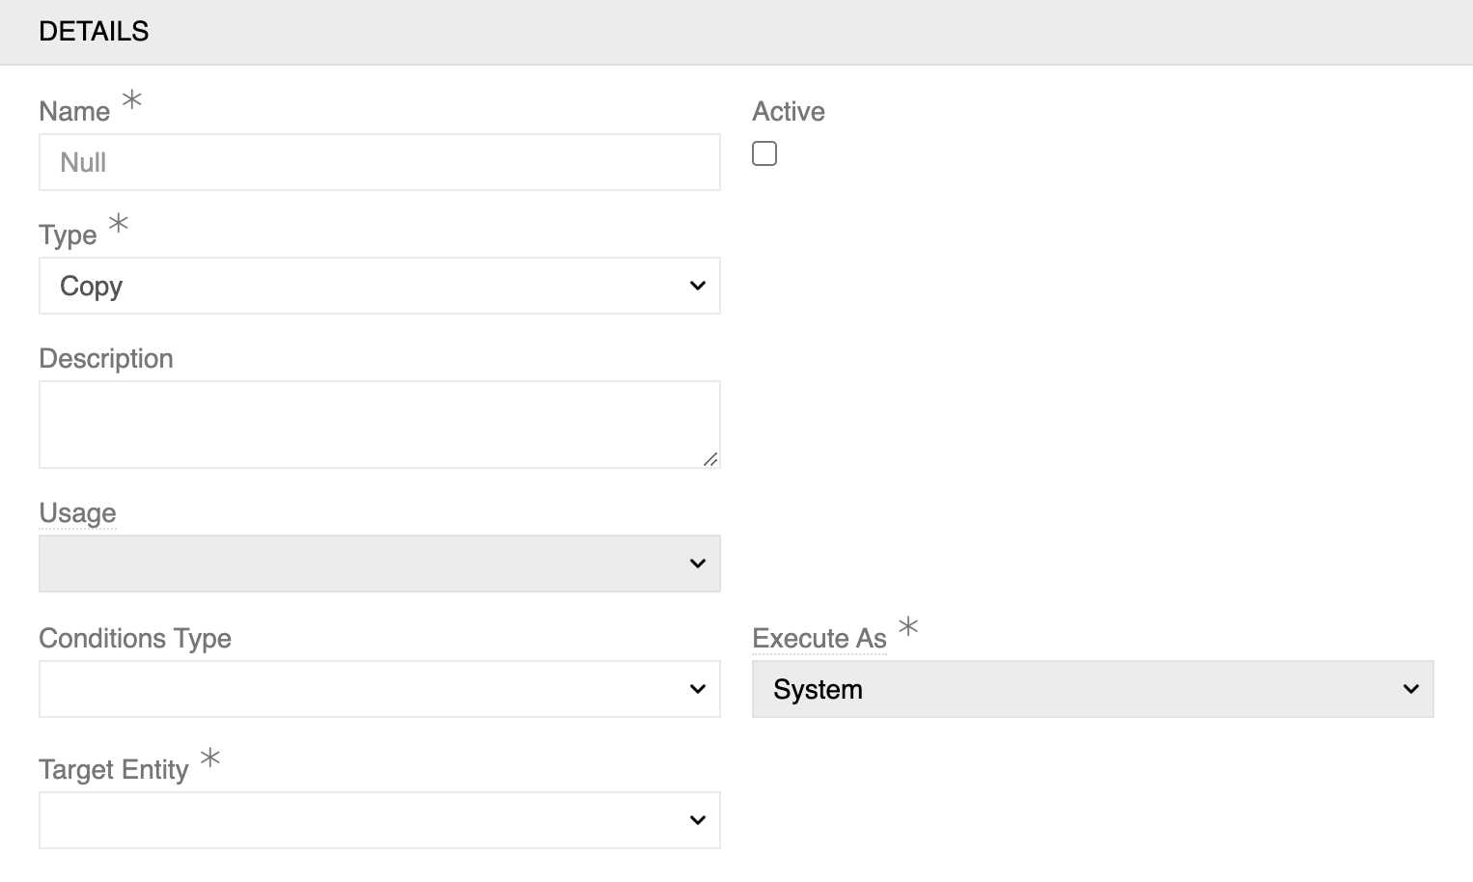Click the Execute As chevron icon

1410,689
